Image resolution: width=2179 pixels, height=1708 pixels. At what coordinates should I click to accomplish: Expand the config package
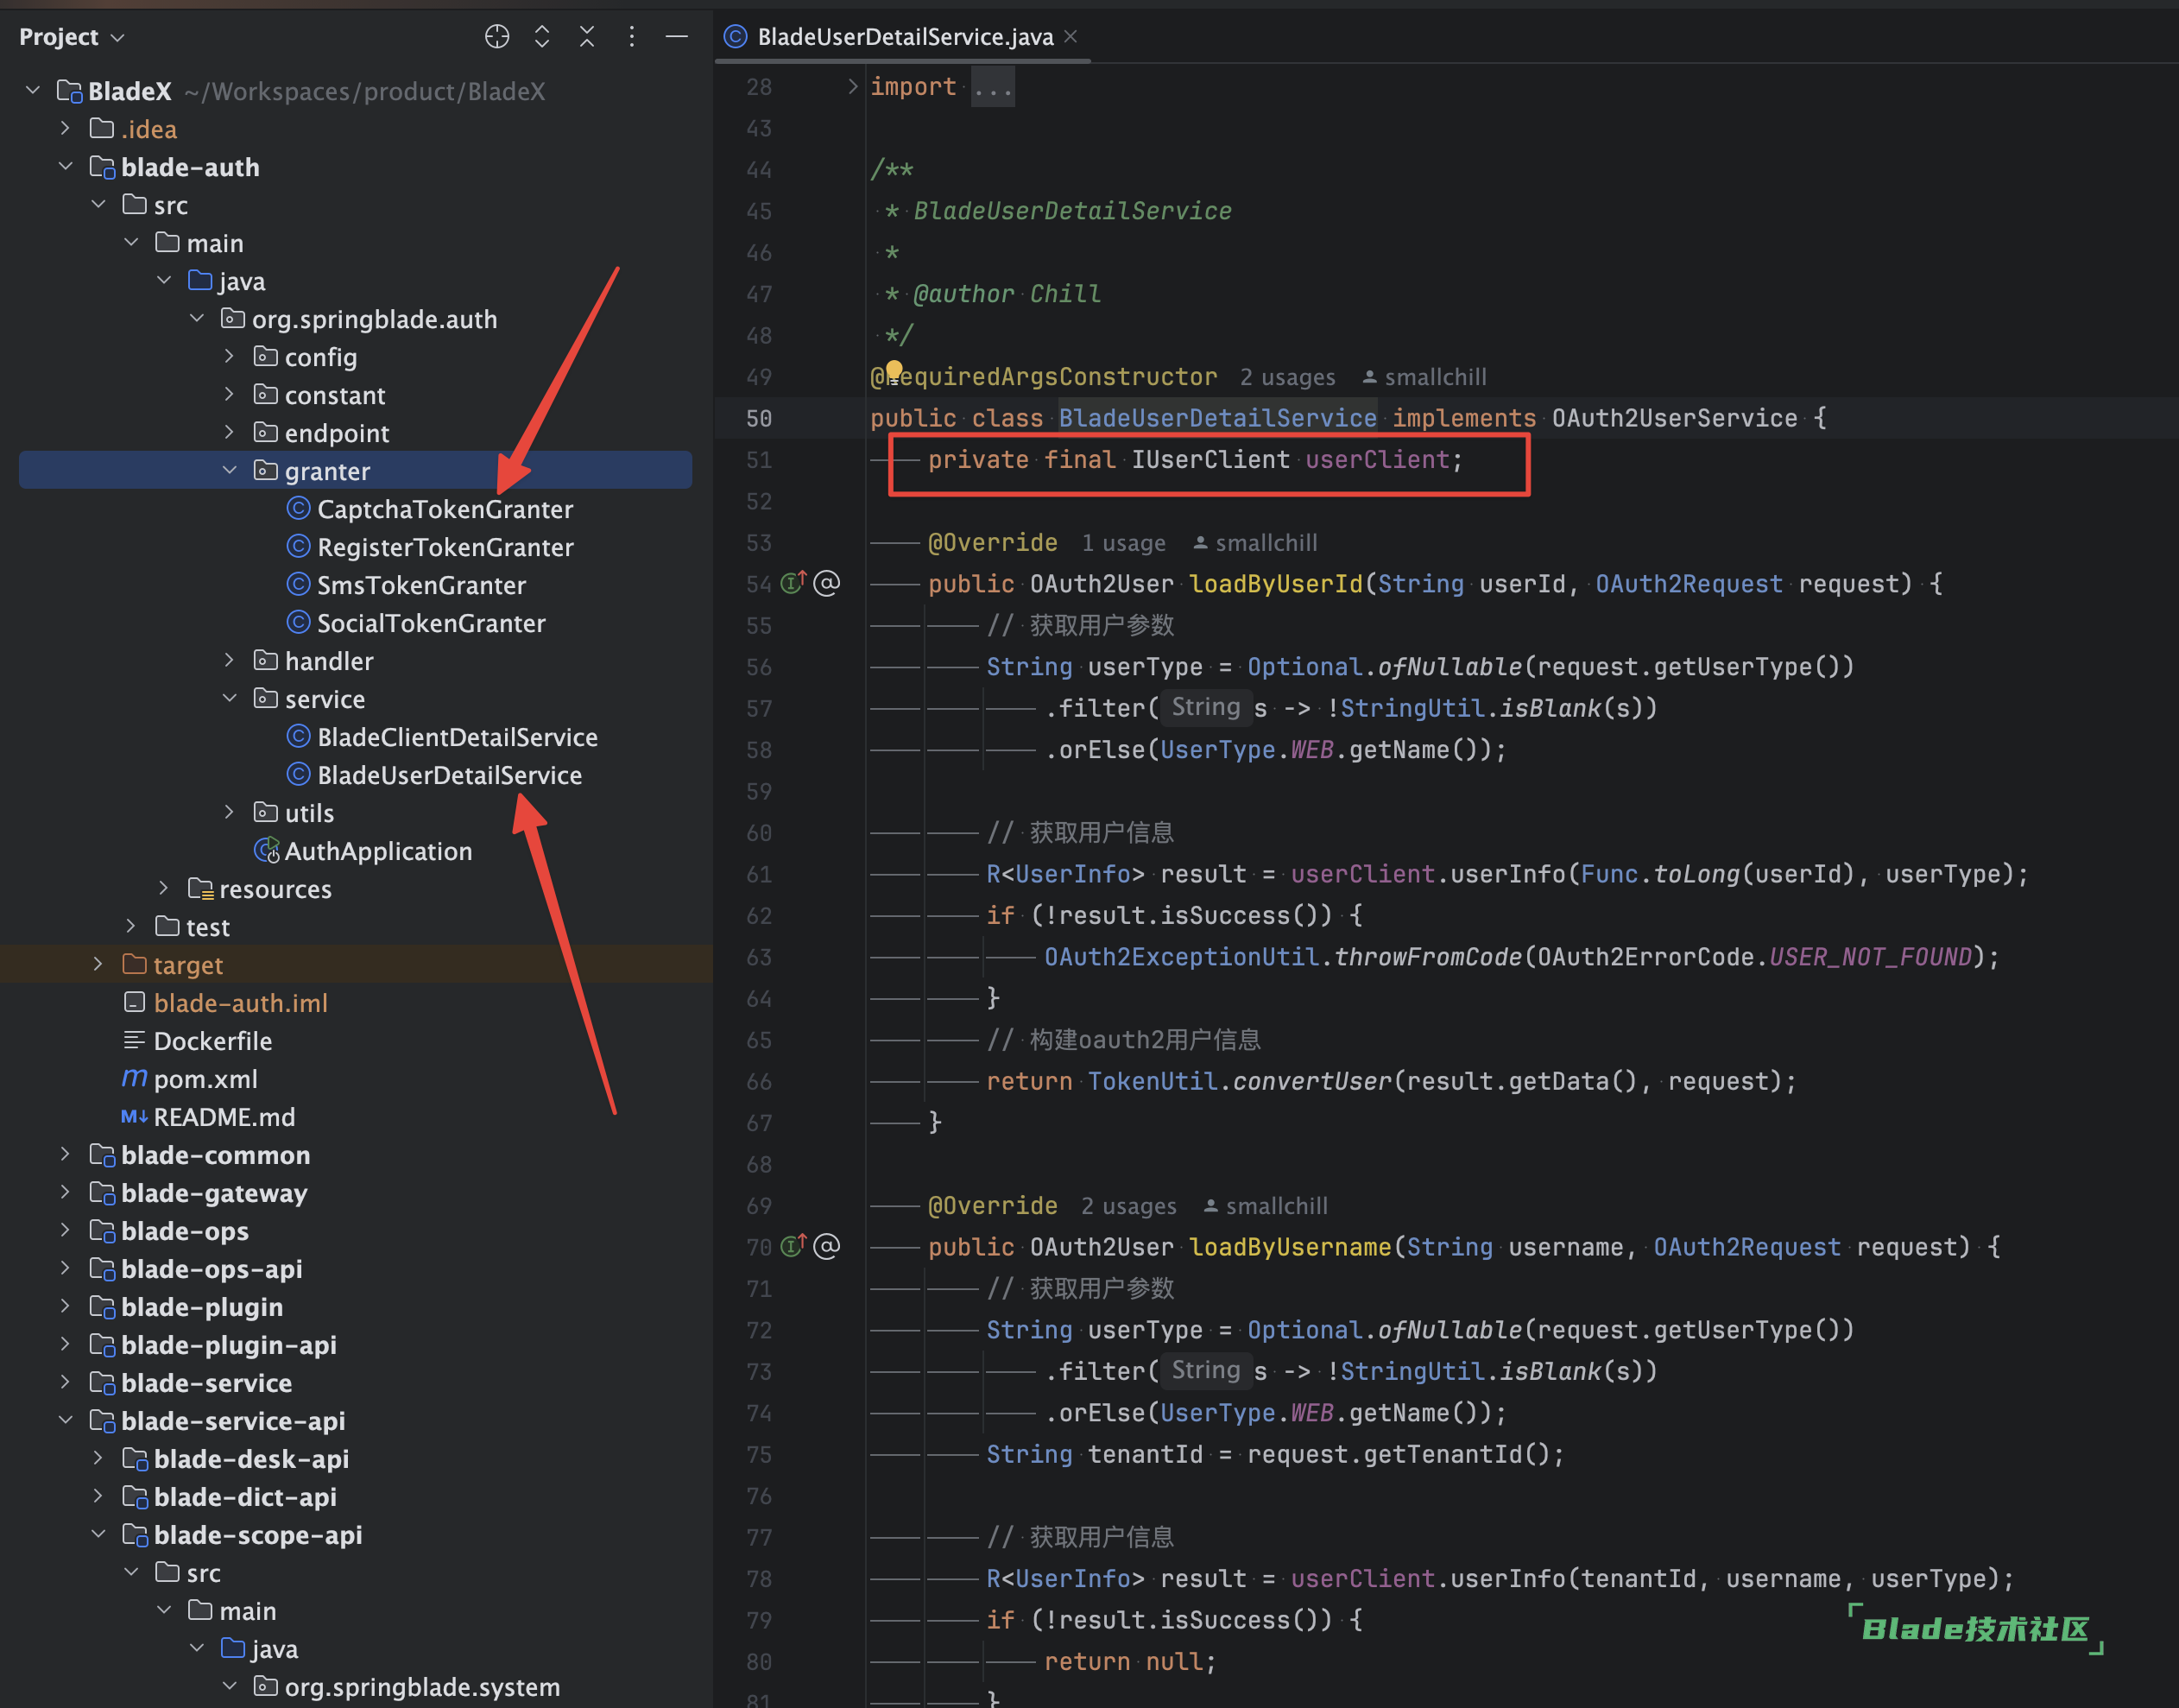230,357
